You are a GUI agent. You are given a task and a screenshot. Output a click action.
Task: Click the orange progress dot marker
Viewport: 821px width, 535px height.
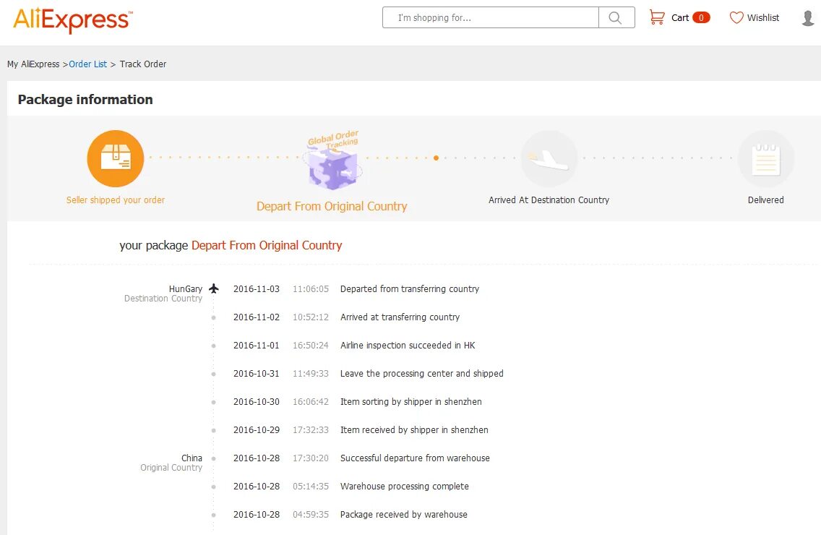437,158
